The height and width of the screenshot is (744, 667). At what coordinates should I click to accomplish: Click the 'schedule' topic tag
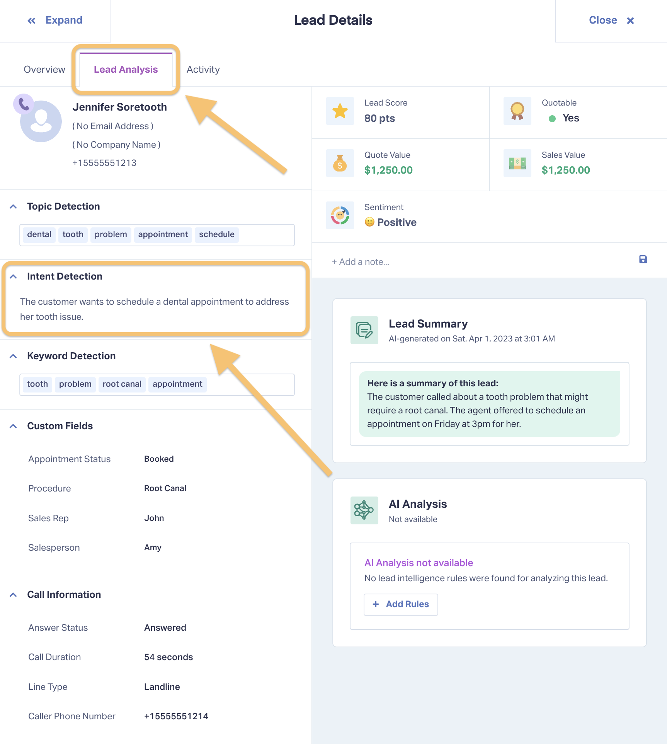pyautogui.click(x=217, y=235)
